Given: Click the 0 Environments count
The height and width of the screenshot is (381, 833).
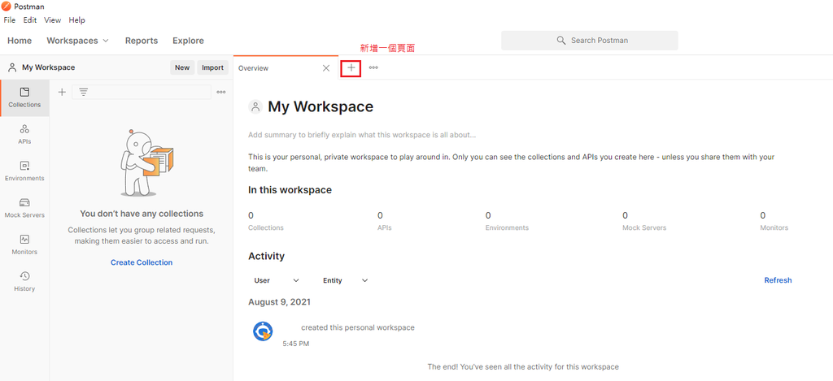Looking at the screenshot, I should 507,221.
